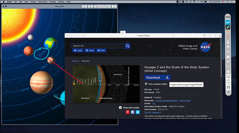Share this media on Facebook
This screenshot has height=133, width=239.
tap(133, 112)
